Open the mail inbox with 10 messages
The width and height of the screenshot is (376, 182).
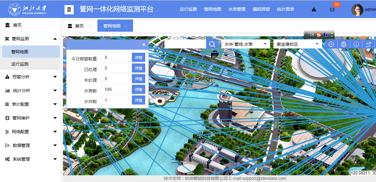332,9
